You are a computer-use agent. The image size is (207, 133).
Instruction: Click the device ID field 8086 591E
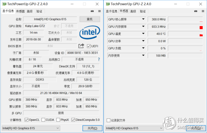pyautogui.click(x=82, y=53)
